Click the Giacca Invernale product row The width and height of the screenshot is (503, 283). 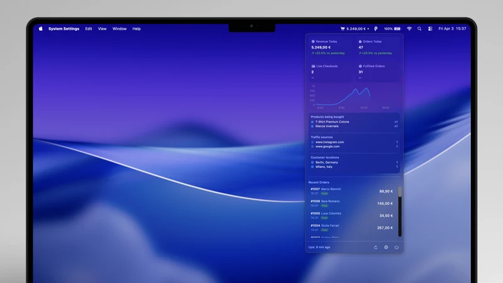pos(354,126)
